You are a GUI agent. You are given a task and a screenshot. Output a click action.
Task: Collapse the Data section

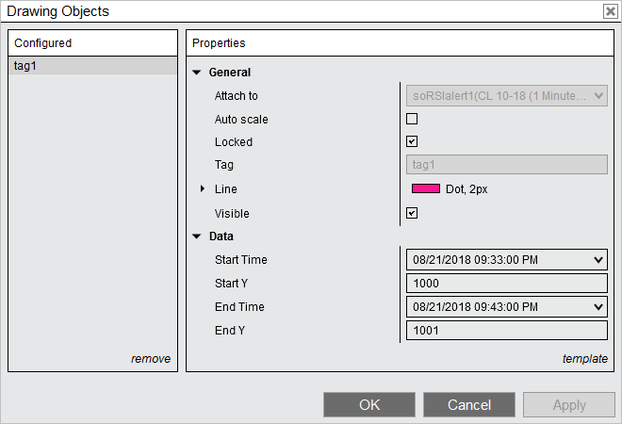197,236
